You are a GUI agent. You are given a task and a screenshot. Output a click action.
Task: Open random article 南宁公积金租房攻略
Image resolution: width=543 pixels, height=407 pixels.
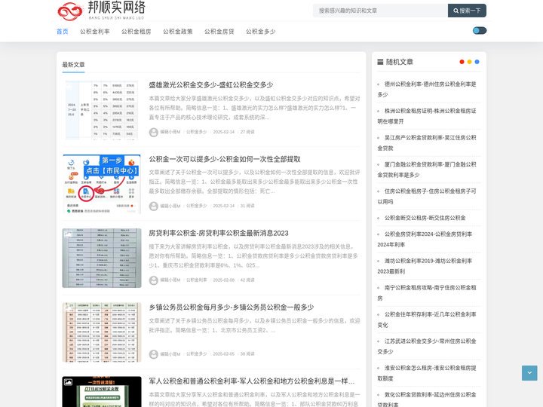(427, 292)
